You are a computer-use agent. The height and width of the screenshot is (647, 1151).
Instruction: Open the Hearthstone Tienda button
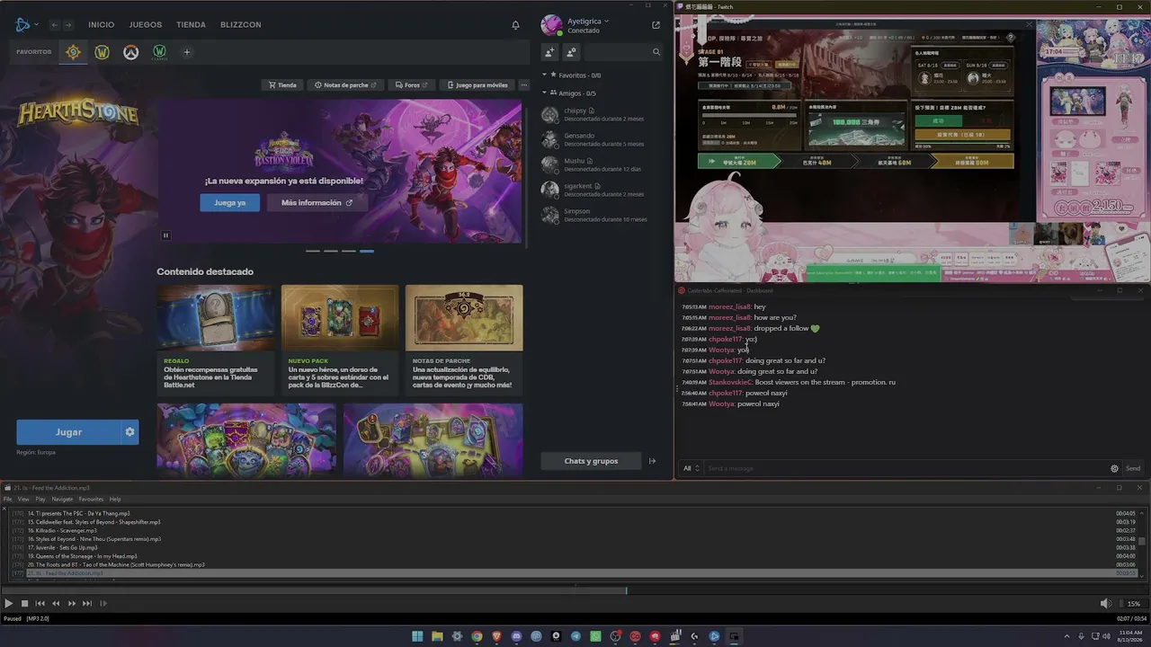281,85
